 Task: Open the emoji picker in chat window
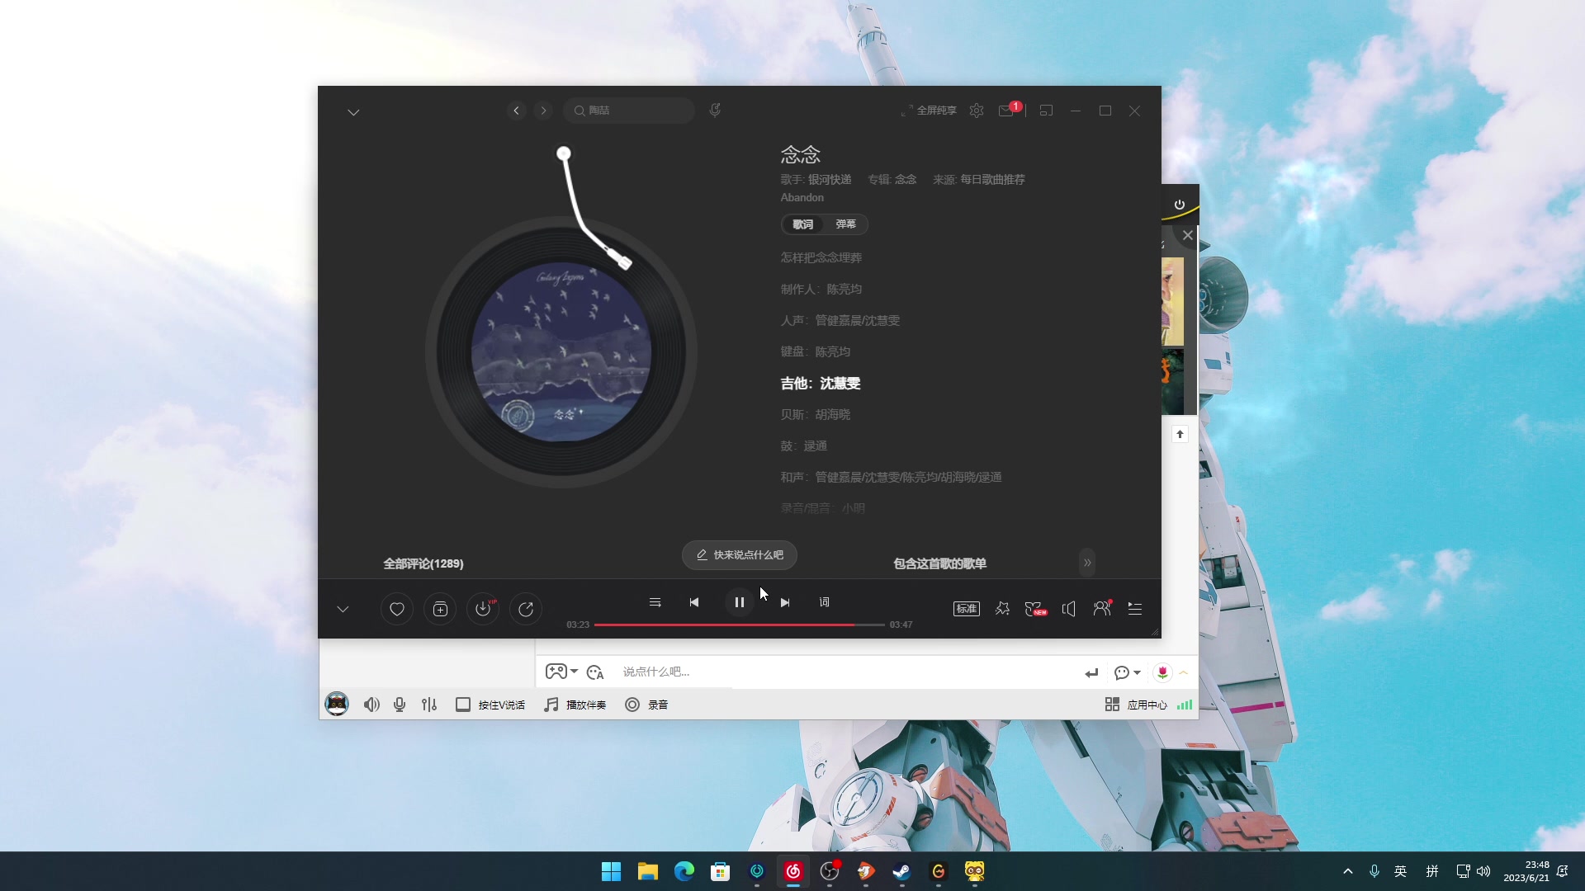tap(595, 672)
